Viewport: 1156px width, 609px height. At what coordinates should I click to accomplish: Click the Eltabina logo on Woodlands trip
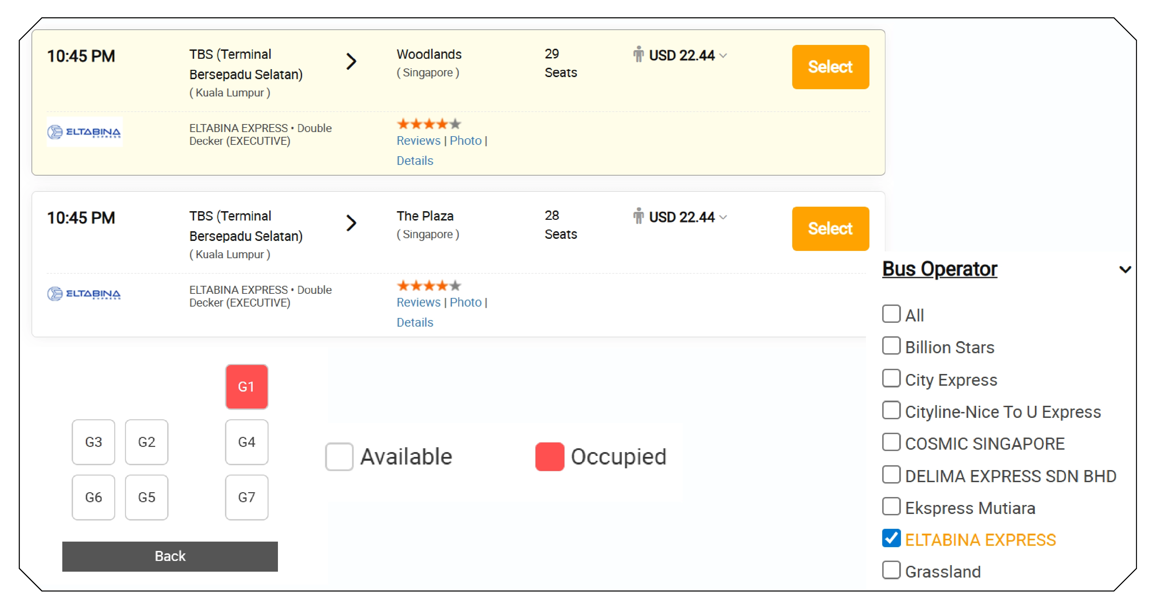(x=84, y=132)
